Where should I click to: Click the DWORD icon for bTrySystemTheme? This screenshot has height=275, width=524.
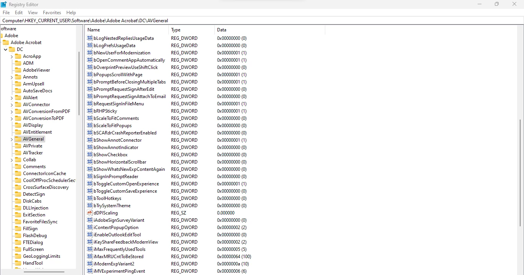[x=90, y=206]
